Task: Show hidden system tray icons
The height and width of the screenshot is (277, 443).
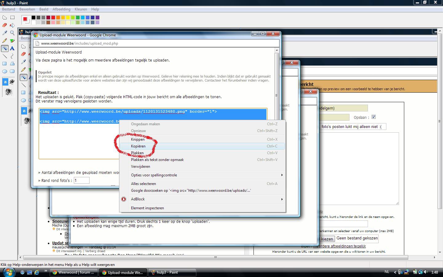Action: 395,272
